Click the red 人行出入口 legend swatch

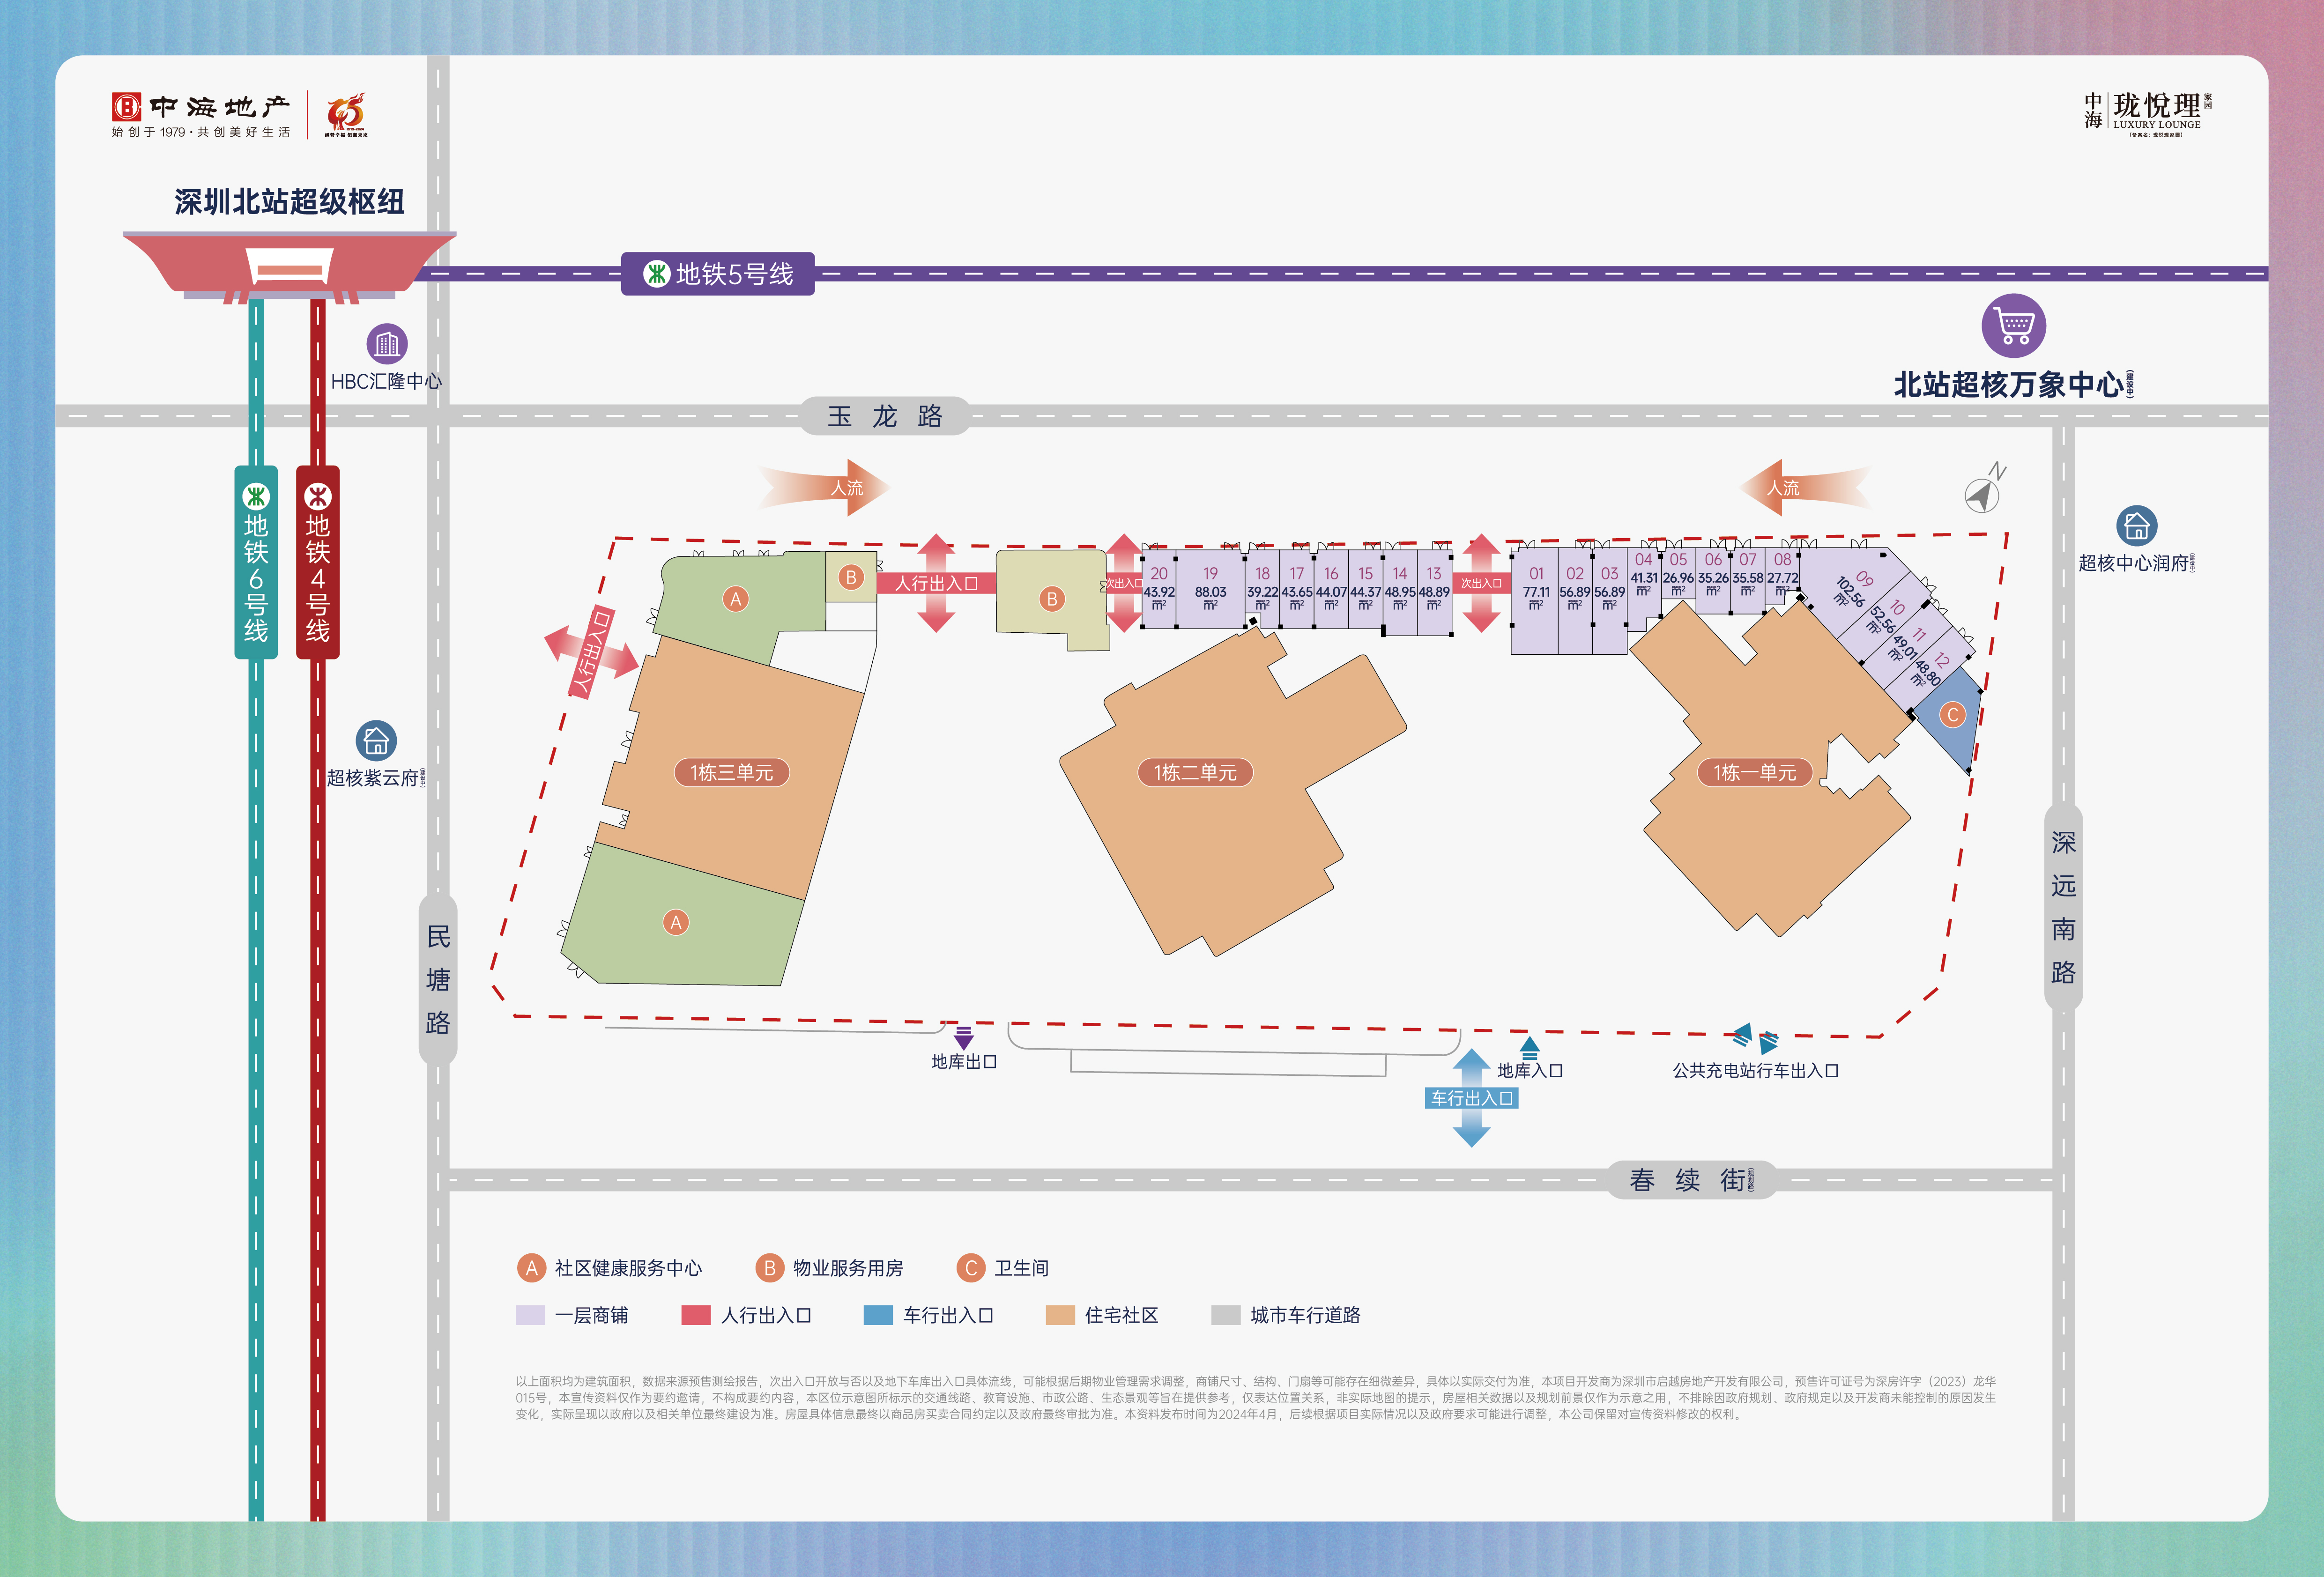pyautogui.click(x=695, y=1315)
